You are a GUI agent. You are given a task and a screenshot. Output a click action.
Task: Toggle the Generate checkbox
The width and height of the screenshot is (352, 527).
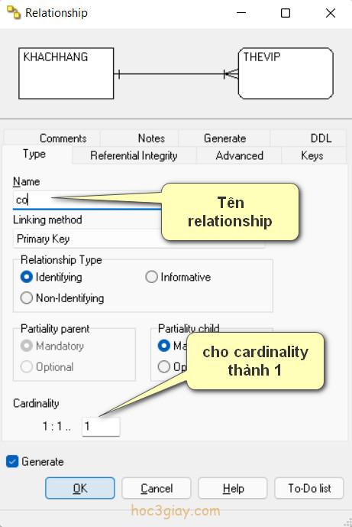pyautogui.click(x=12, y=461)
